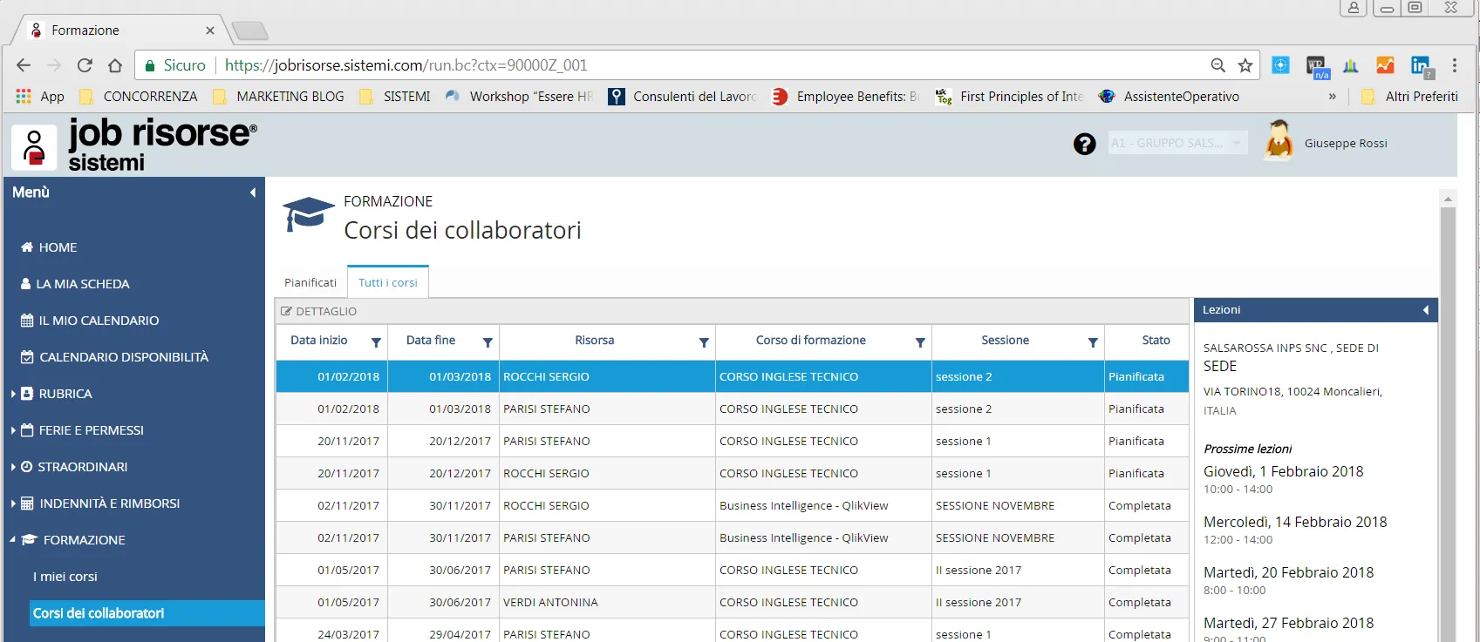Expand the Rubrica menu item

click(65, 394)
